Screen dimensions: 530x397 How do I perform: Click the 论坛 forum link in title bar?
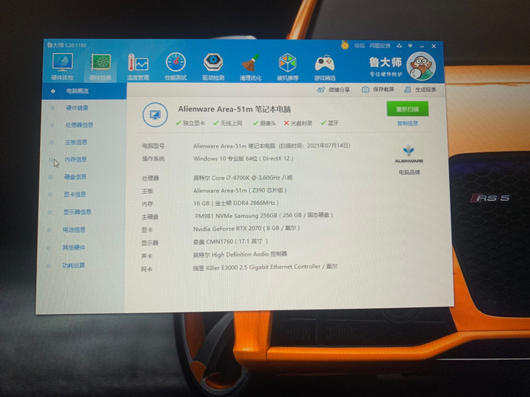(x=359, y=45)
